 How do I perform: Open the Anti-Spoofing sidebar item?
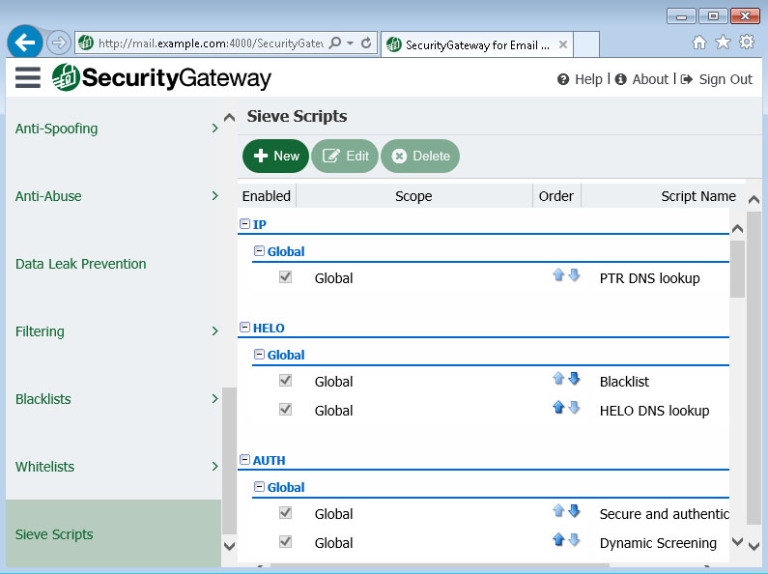56,129
